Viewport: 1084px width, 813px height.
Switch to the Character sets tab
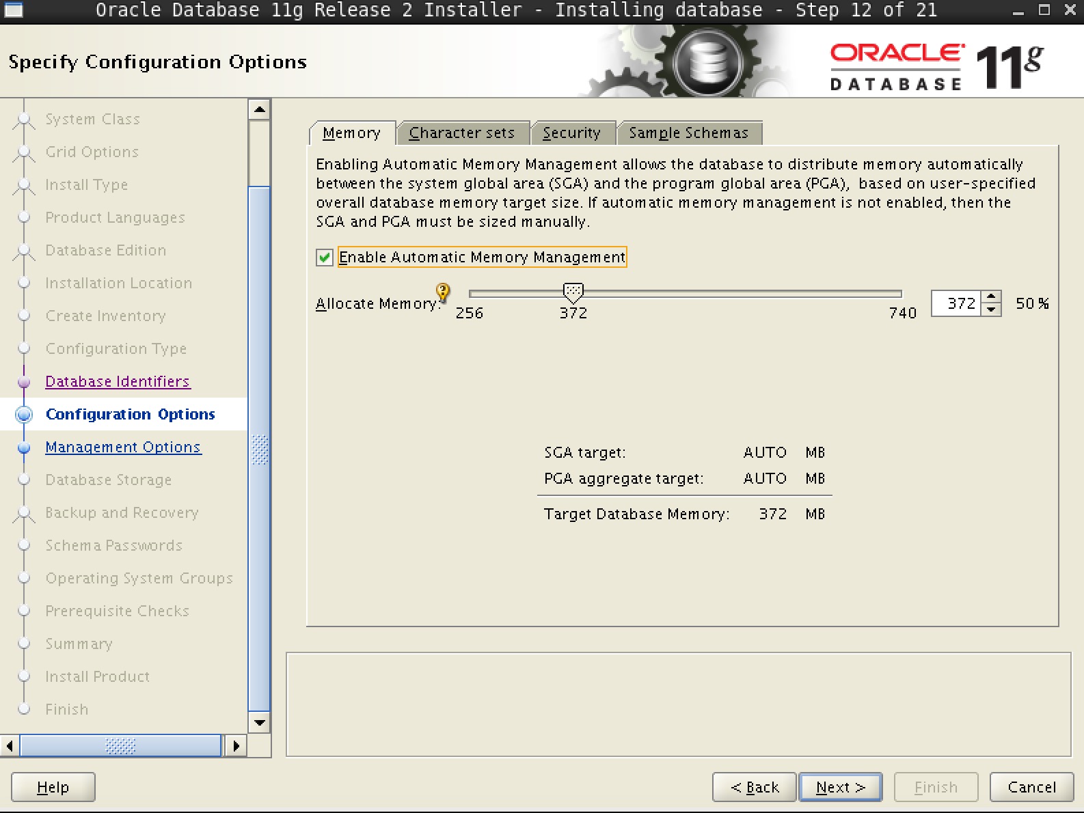pyautogui.click(x=462, y=133)
